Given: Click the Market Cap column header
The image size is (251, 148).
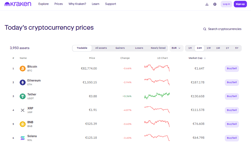Looking at the screenshot, I should pyautogui.click(x=195, y=58).
